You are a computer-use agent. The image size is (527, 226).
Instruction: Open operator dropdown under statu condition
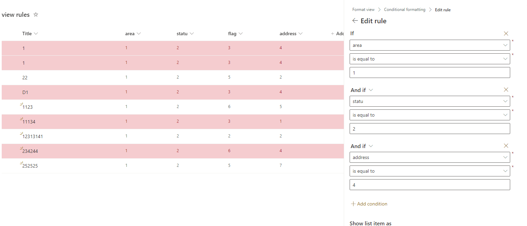(430, 115)
